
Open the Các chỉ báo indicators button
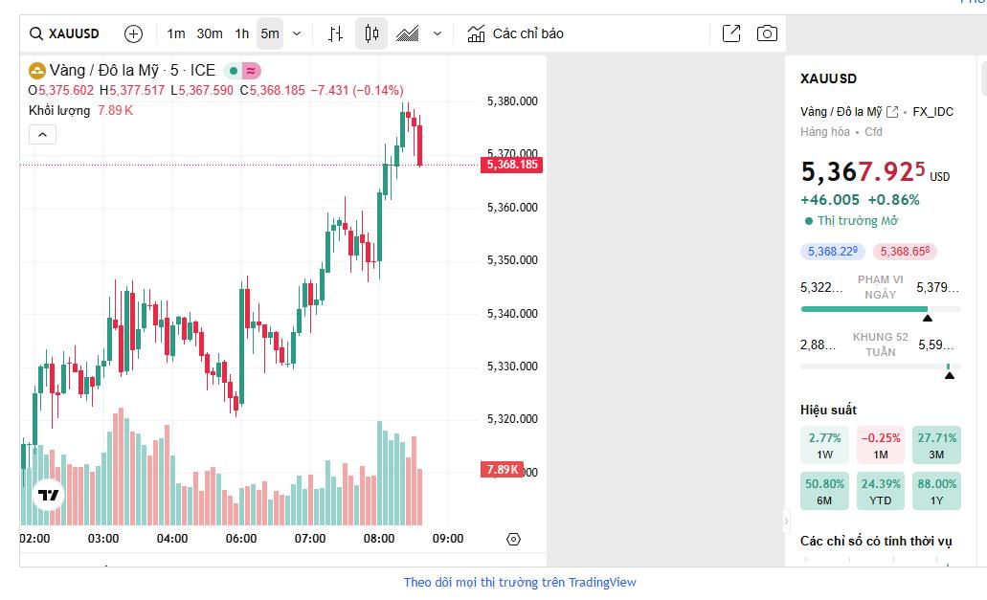pos(516,33)
